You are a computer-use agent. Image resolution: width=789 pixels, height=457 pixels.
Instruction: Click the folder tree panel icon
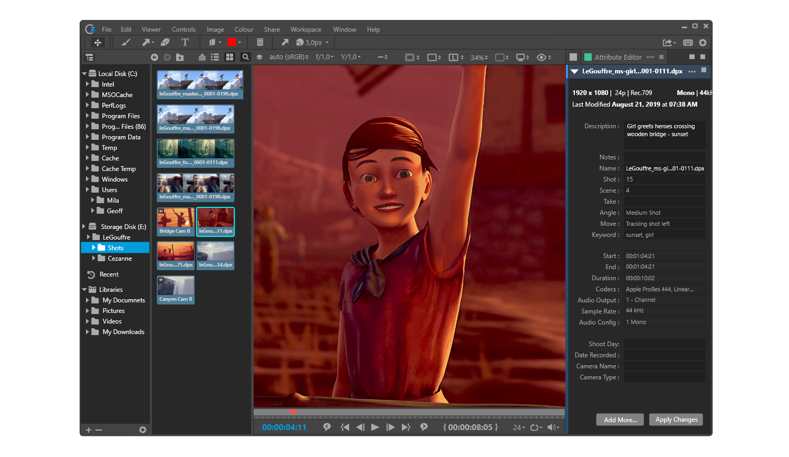click(x=89, y=57)
